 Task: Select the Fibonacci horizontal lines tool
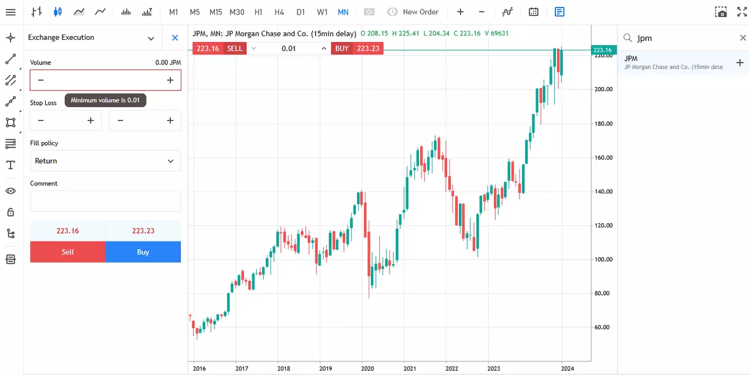tap(11, 144)
